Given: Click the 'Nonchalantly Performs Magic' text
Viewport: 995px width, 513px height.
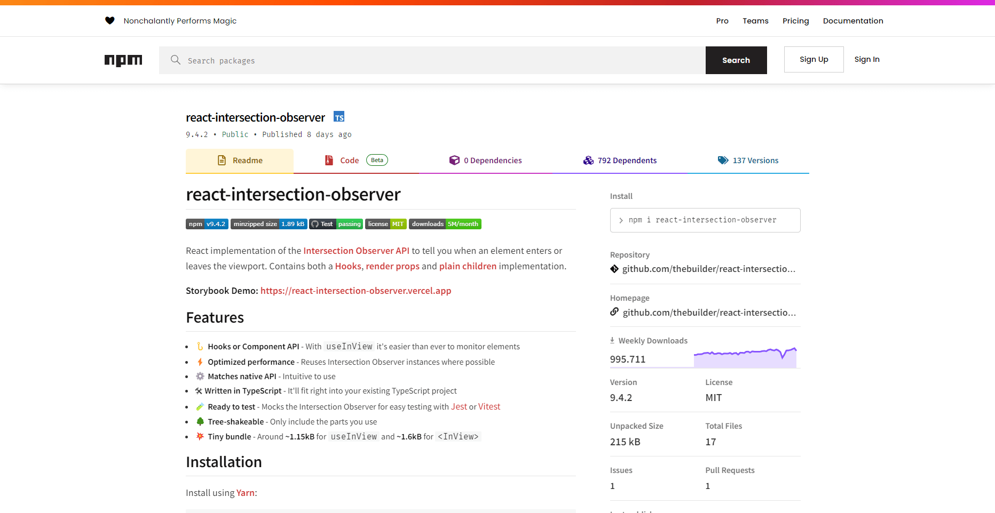Looking at the screenshot, I should (x=180, y=21).
